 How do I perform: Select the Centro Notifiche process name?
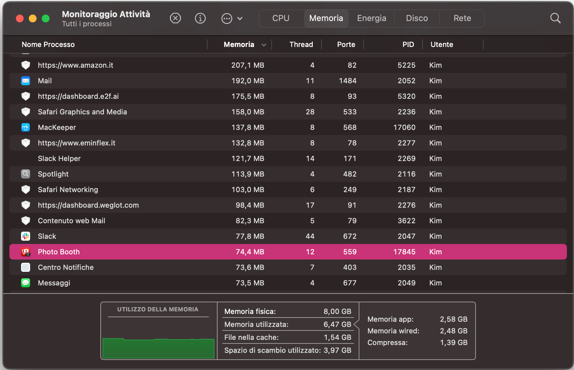point(66,267)
